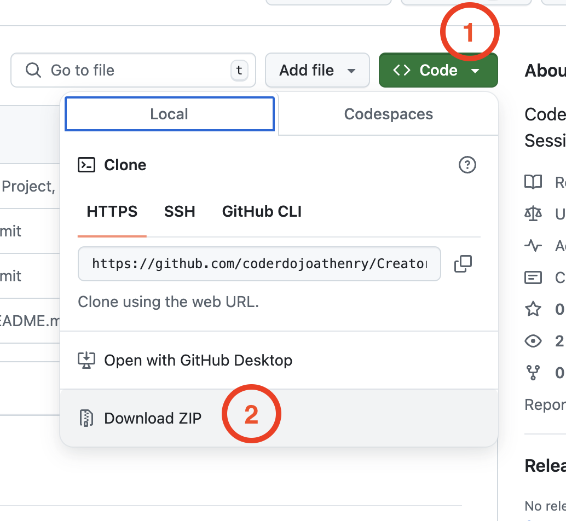Click the magnifier icon in Go to file
566x521 pixels.
coord(33,70)
